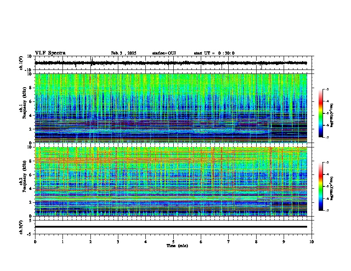The image size is (351, 271).
Task: Click the "-3" label atop ch.1 colorbar
Action: click(x=327, y=89)
